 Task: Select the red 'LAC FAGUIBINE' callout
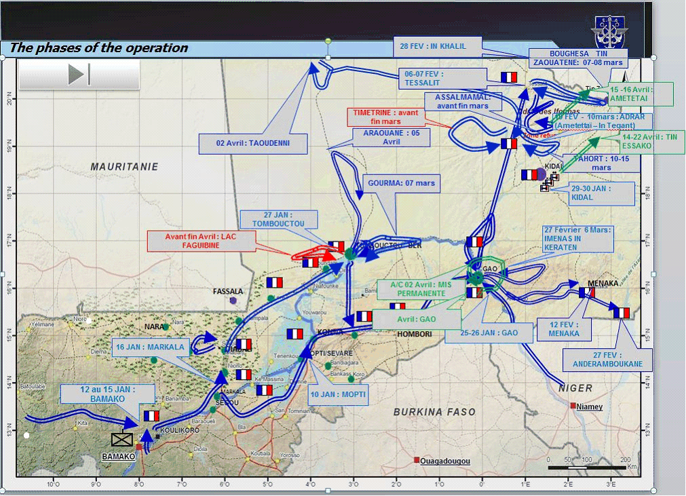(x=202, y=241)
